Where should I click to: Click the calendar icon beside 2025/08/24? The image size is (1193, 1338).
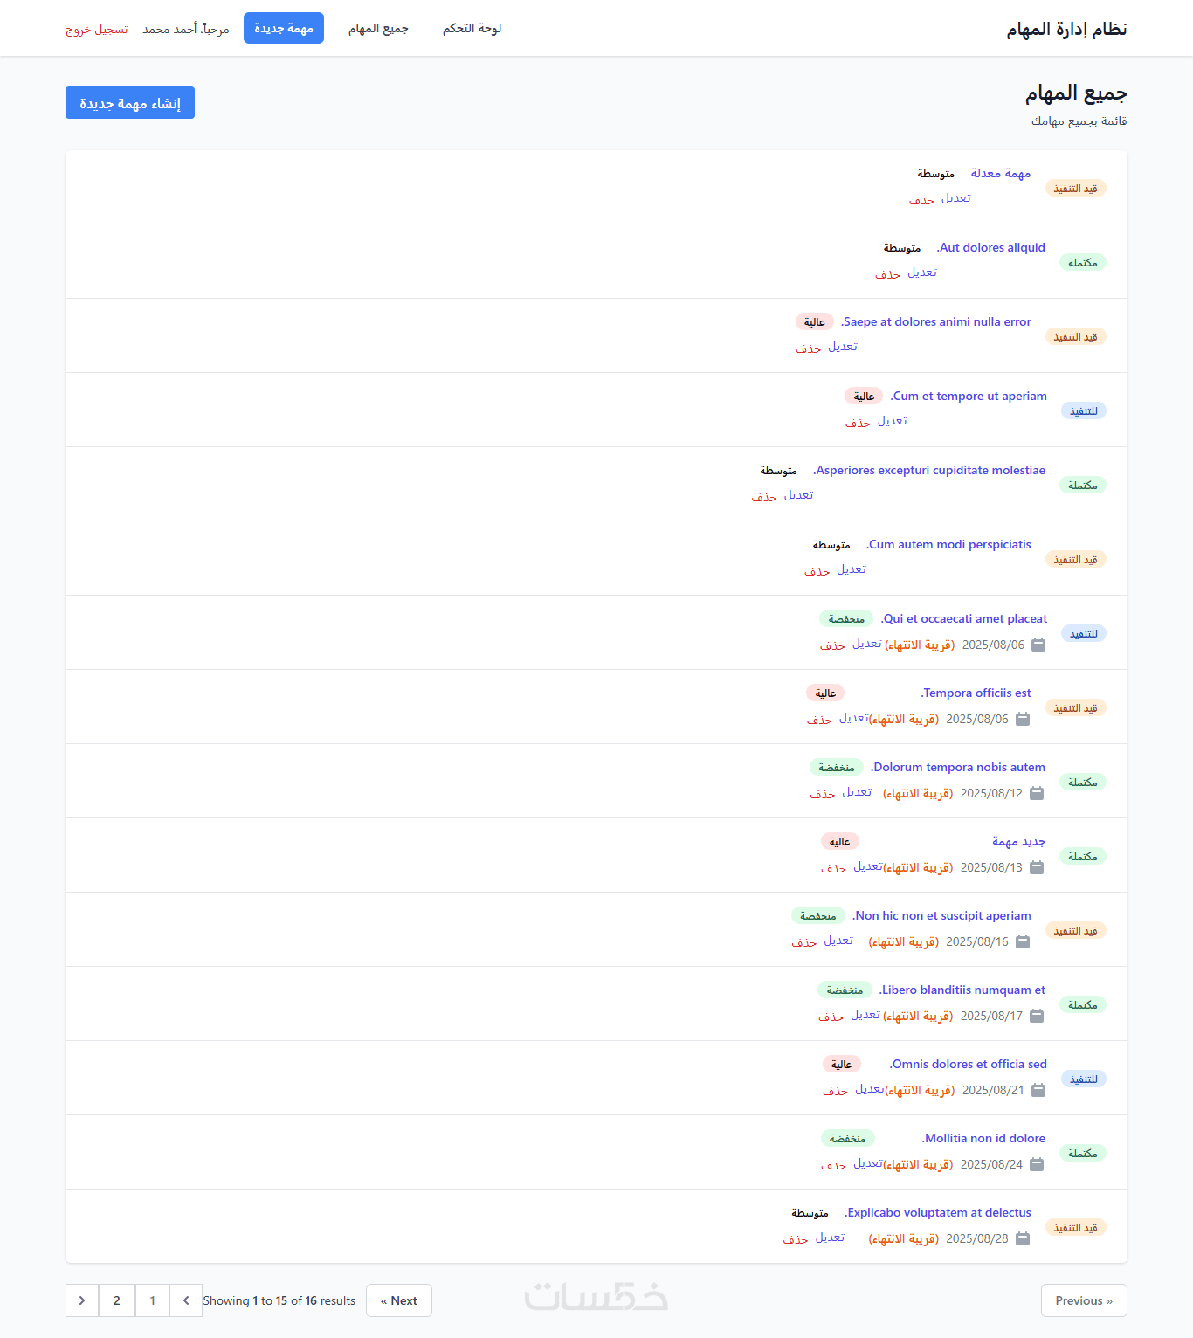click(1037, 1164)
